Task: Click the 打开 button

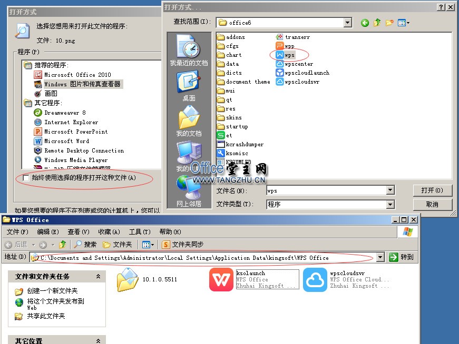Action: tap(432, 190)
